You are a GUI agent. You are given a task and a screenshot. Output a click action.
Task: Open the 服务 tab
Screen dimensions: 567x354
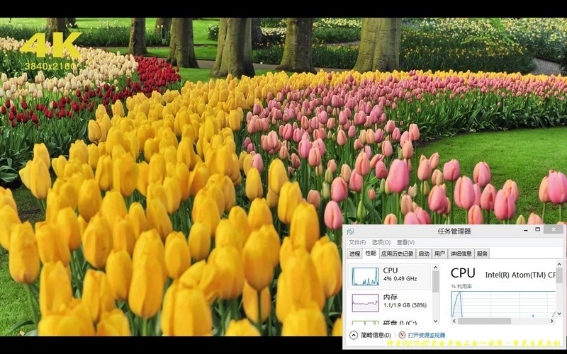pos(482,253)
